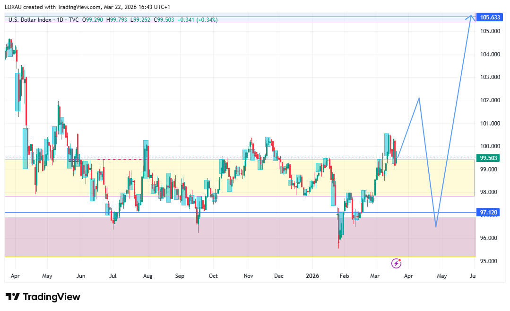Screen dimensions: 510x311
Task: Click the green 99.503 current price label
Action: pyautogui.click(x=488, y=158)
